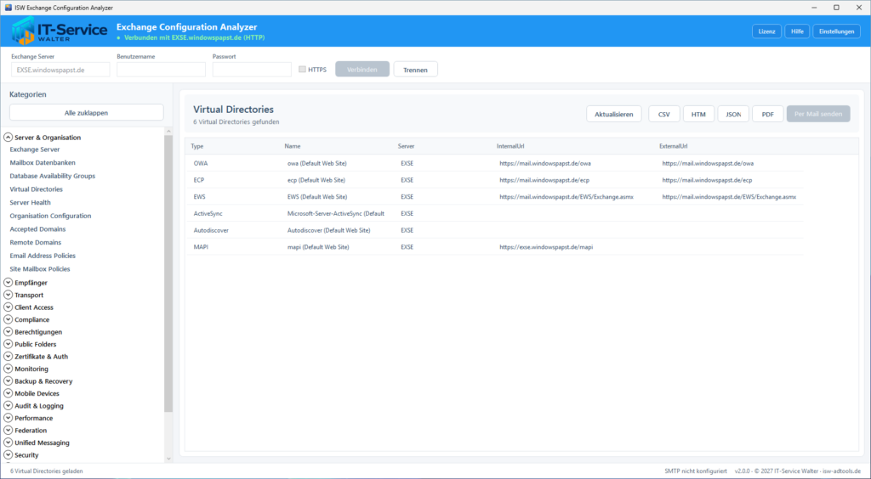Select the OWA row type cell
Viewport: 871px width, 479px height.
[201, 164]
